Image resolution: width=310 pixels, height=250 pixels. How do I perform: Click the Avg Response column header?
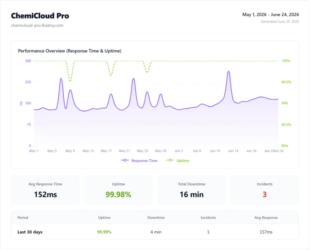(x=266, y=217)
